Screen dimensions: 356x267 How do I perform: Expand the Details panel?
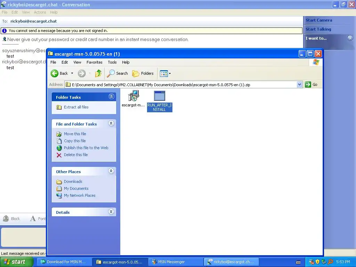coord(111,212)
